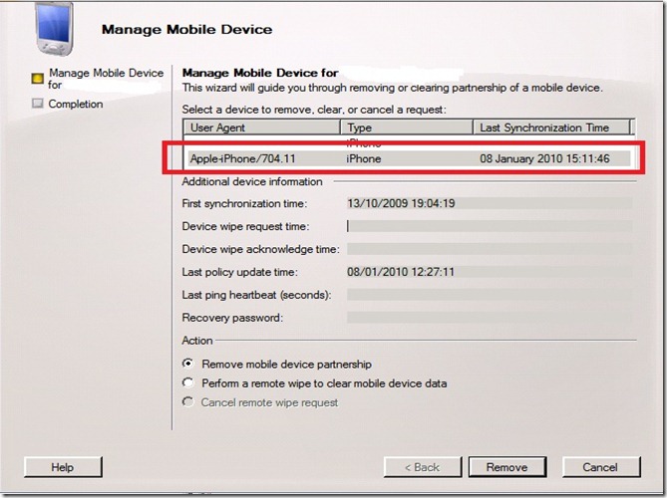The image size is (667, 498).
Task: Click the Remove button
Action: pyautogui.click(x=507, y=467)
